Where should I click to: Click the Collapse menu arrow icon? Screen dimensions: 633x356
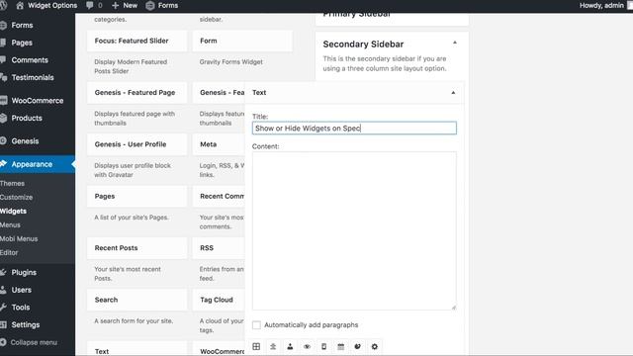point(3,342)
